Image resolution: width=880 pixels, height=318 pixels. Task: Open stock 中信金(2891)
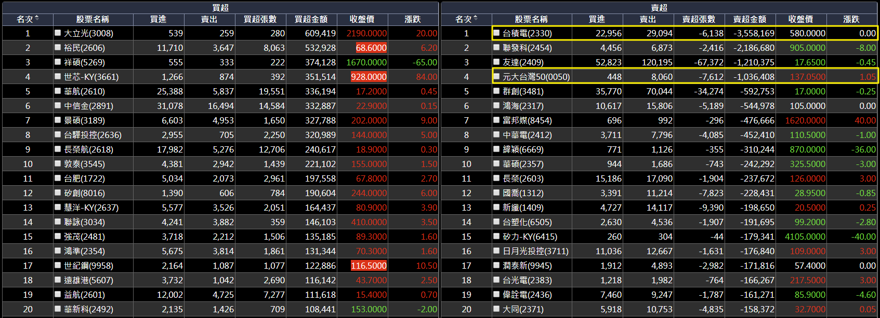pyautogui.click(x=88, y=106)
